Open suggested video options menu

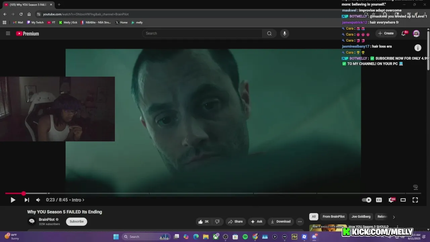397,227
